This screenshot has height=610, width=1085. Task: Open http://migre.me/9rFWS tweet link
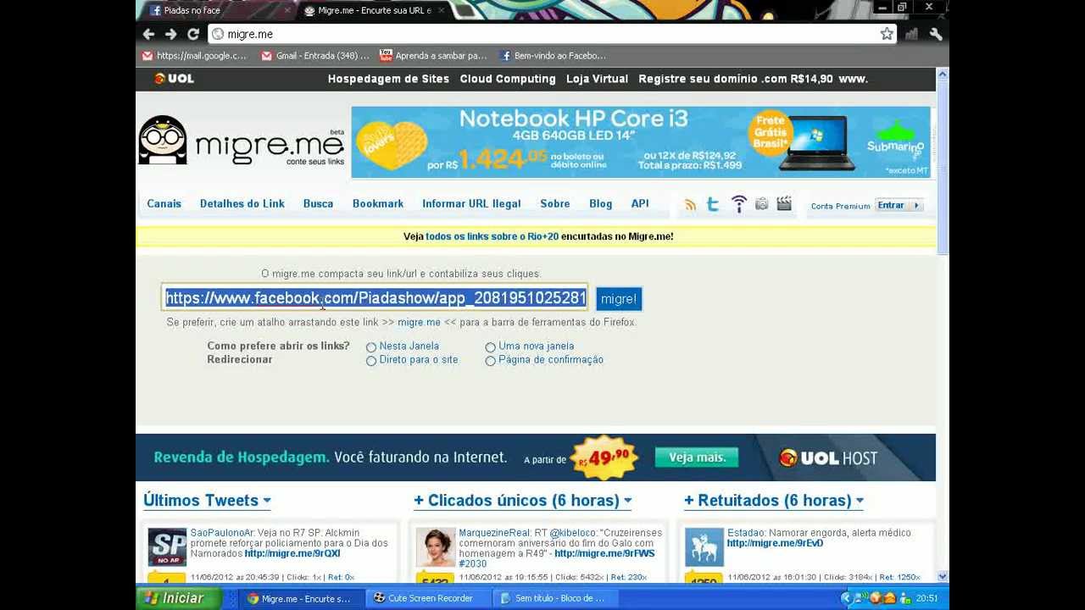click(604, 553)
